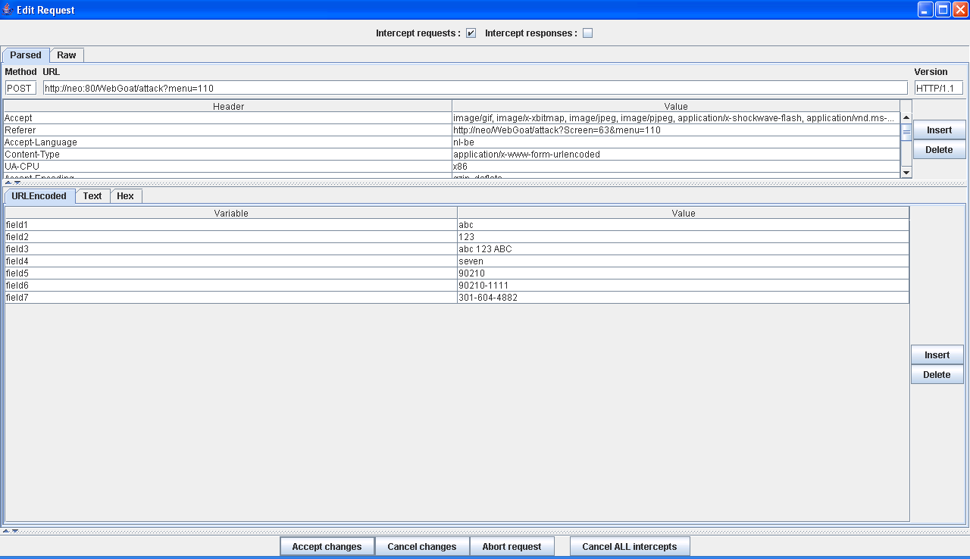
Task: Click the Abort request button
Action: [512, 546]
